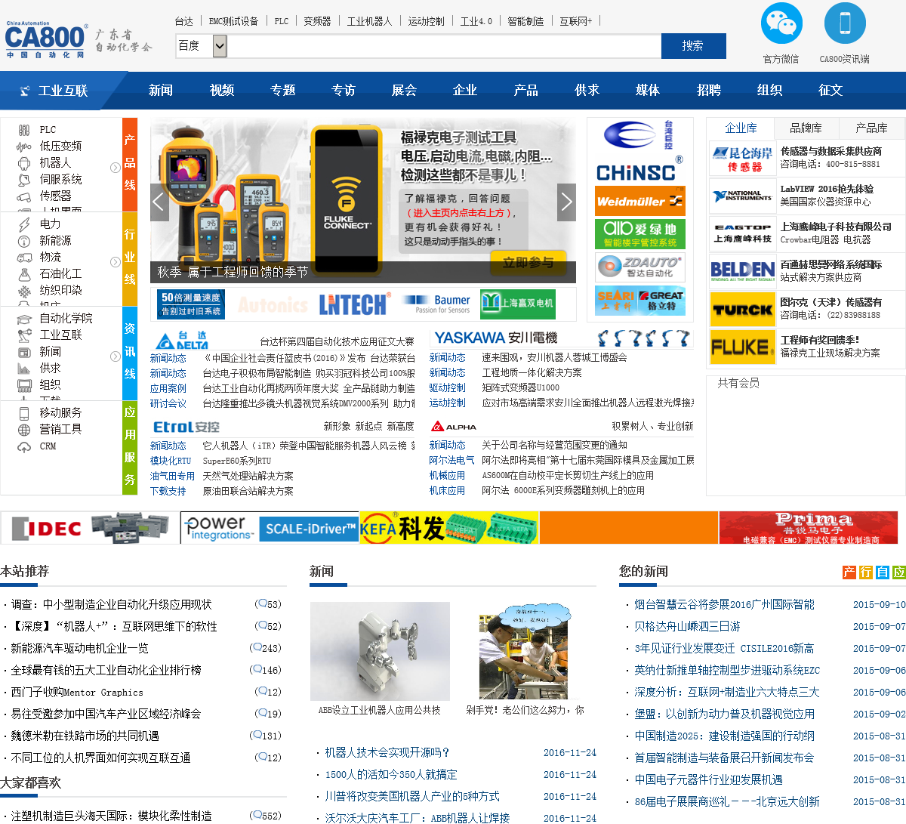Open article 机器人技术会实现开源吗？
The width and height of the screenshot is (906, 824).
pyautogui.click(x=387, y=752)
